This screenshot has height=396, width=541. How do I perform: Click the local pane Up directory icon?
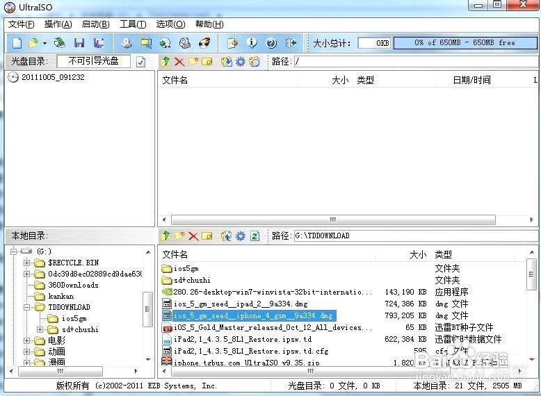click(x=166, y=236)
